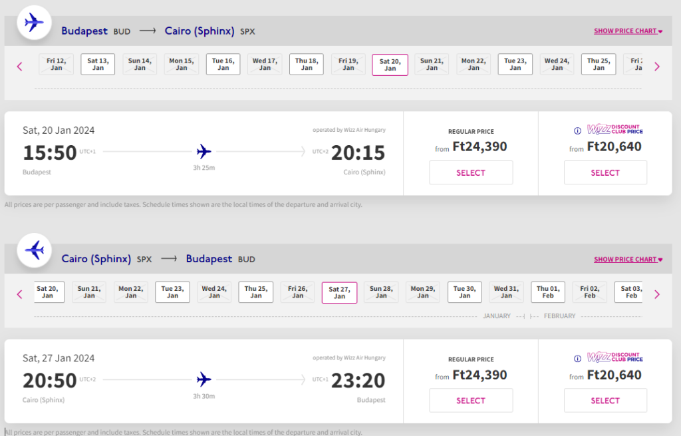681x436 pixels.
Task: Go to next outbound dates arrow
Action: click(657, 66)
